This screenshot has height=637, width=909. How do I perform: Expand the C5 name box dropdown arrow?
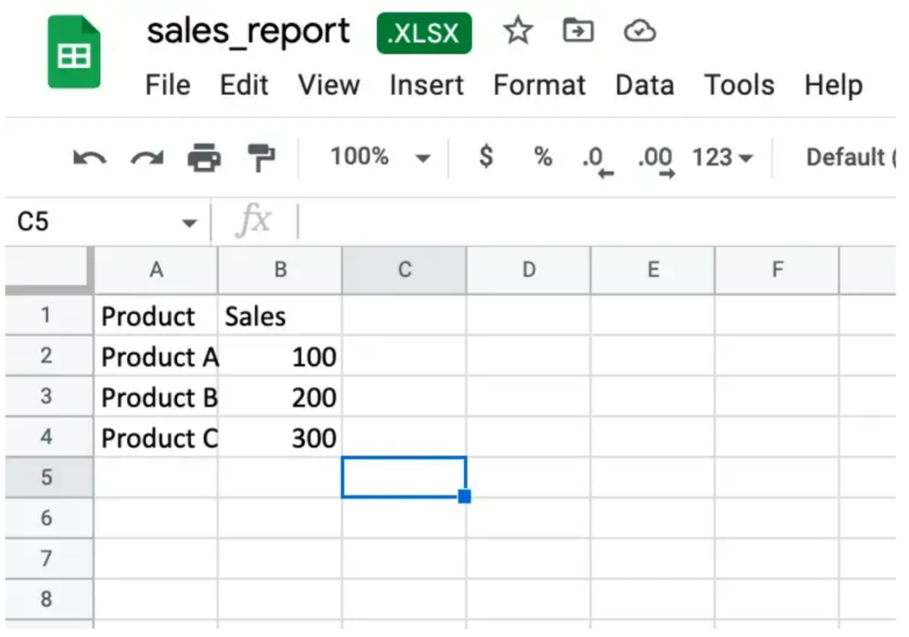189,223
